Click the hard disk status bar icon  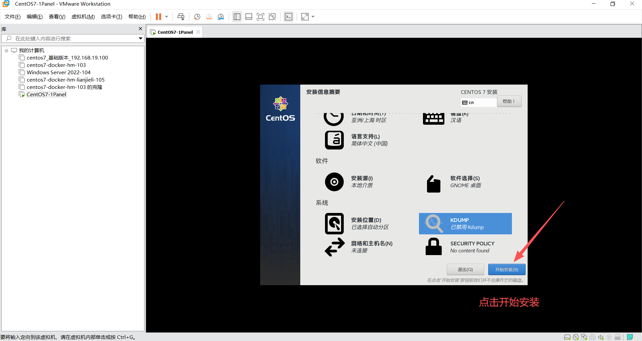point(567,337)
